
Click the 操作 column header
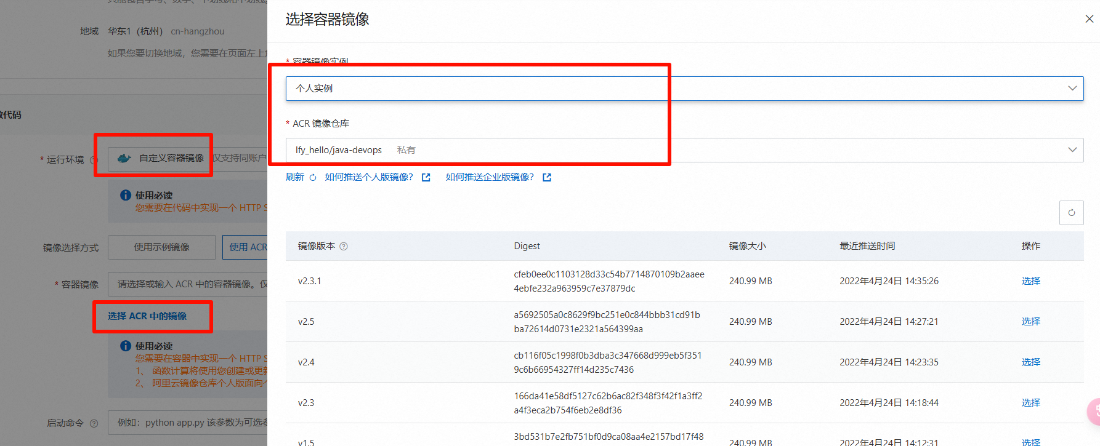[x=1030, y=246]
